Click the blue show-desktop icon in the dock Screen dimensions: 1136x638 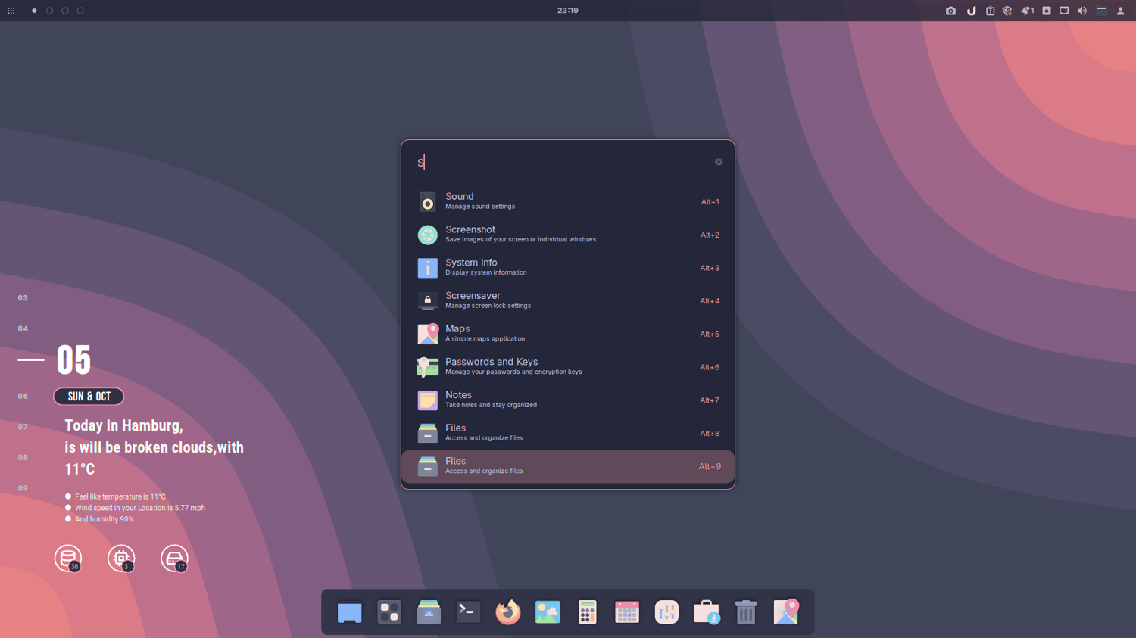(349, 612)
